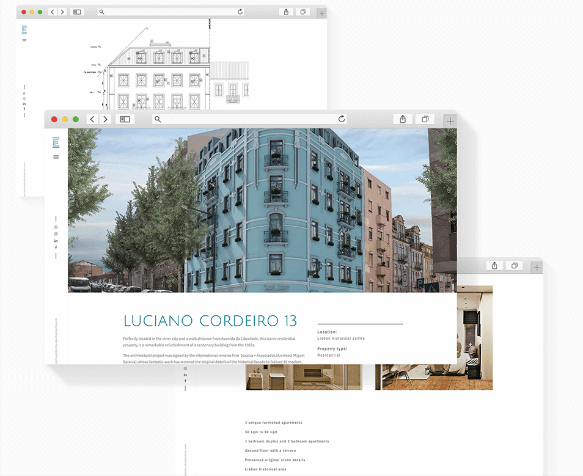The image size is (583, 476).
Task: Add a new tab in the bottom-right window
Action: 537,267
